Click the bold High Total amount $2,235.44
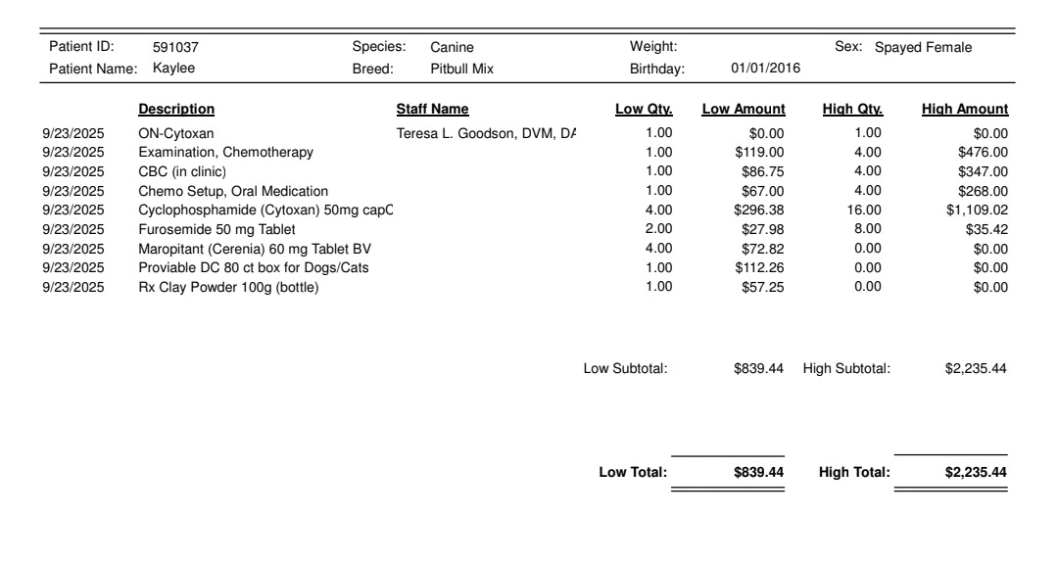 pos(976,473)
